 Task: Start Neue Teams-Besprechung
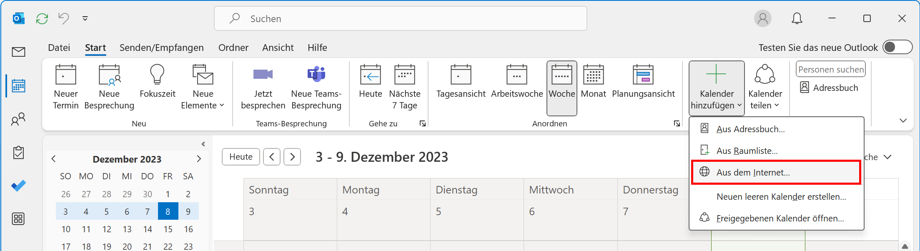coord(316,88)
